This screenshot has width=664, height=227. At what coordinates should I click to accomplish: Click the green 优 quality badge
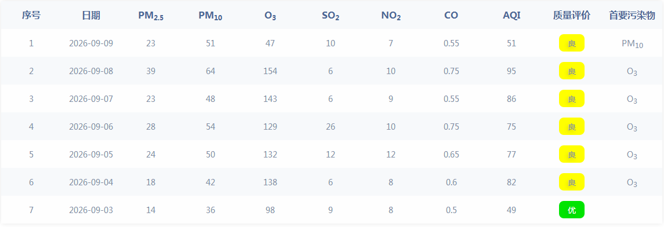coord(572,210)
